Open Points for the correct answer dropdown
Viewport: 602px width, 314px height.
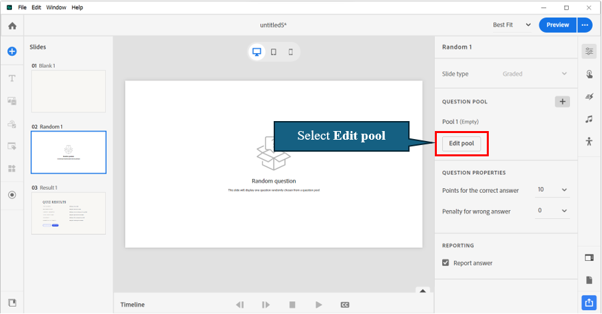[553, 190]
